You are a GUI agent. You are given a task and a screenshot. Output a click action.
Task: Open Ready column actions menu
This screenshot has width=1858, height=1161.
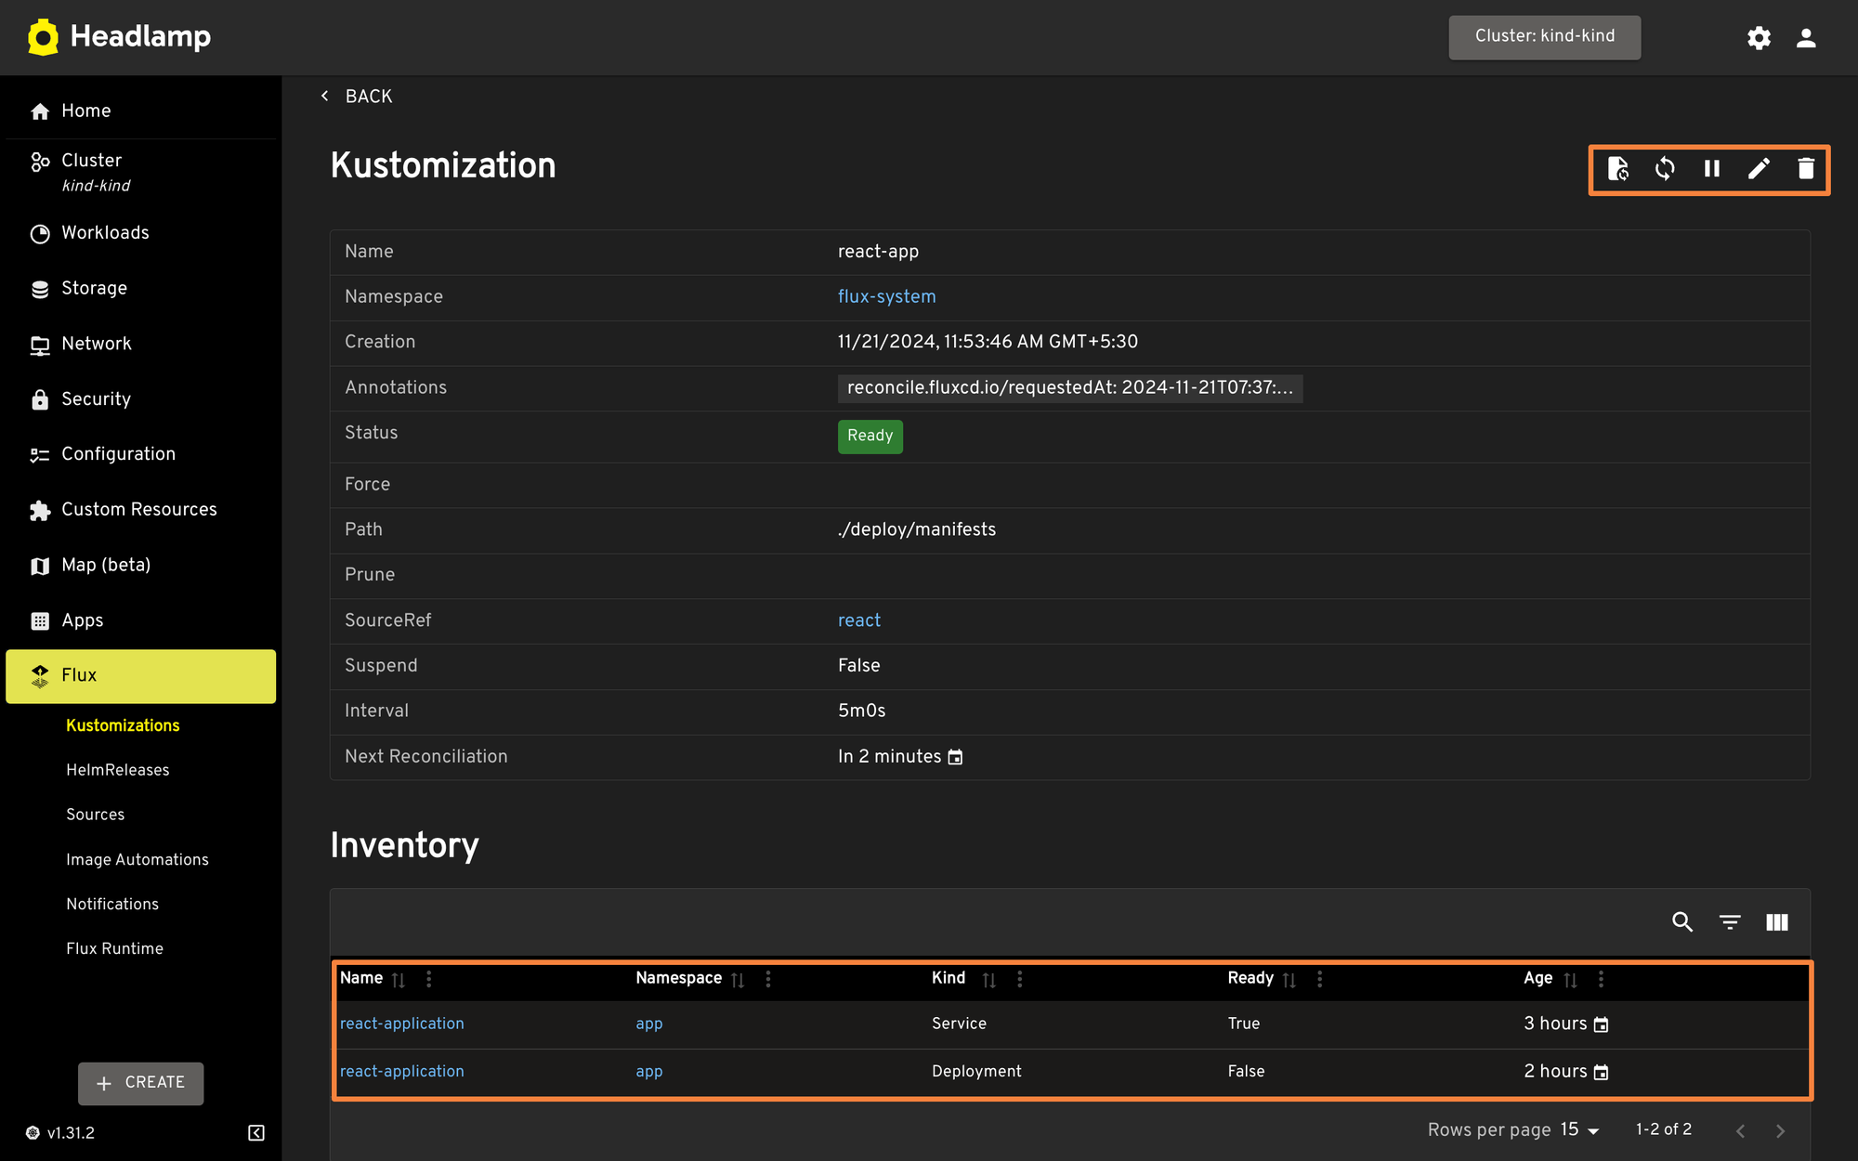coord(1320,979)
